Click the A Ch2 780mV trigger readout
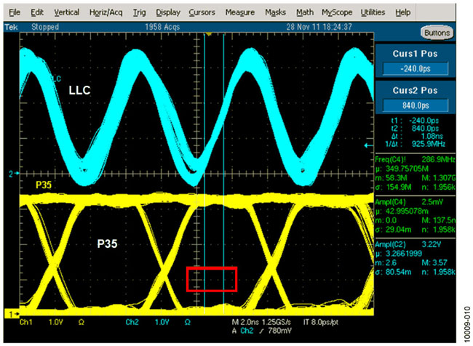The width and height of the screenshot is (473, 346). 262,331
